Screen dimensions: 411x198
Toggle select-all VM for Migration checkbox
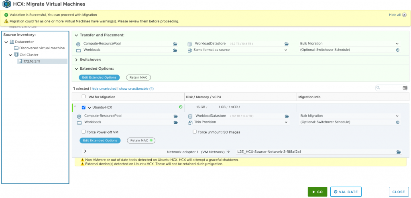(83, 96)
